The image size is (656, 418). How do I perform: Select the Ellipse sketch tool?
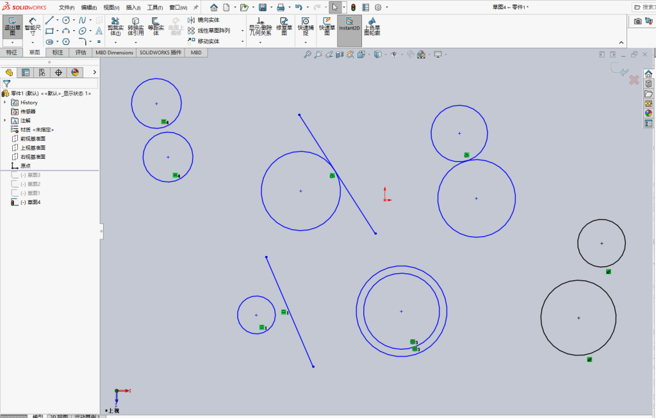[x=83, y=31]
